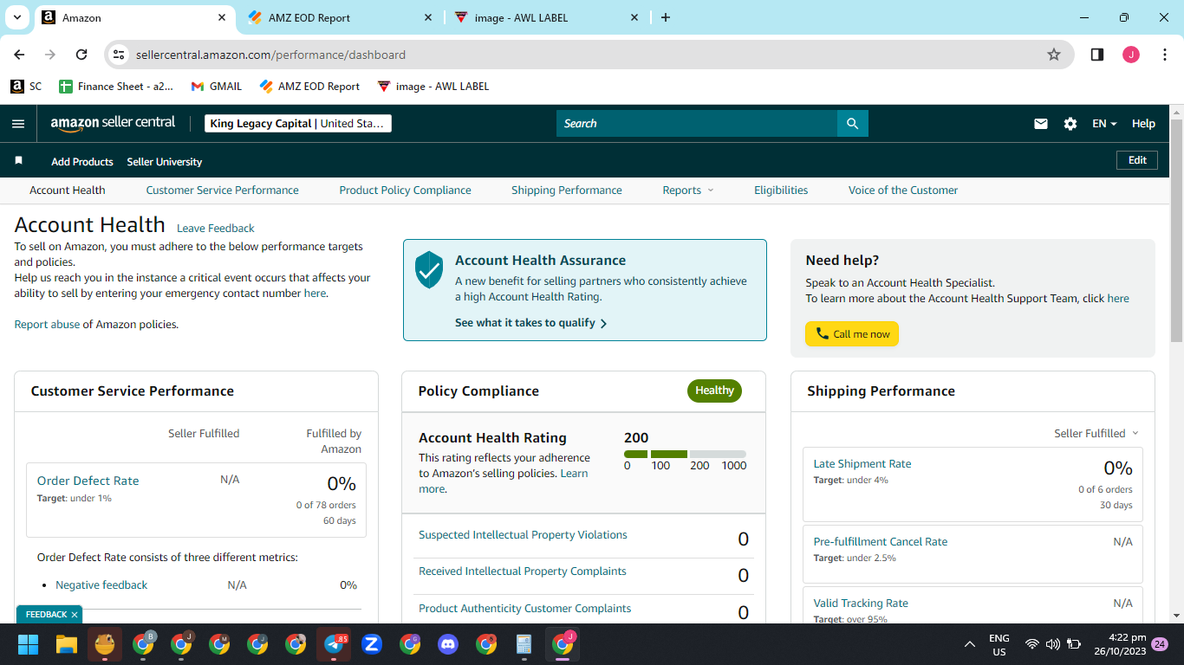The image size is (1184, 665).
Task: Close the FEEDBACK tab with its X
Action: tap(75, 615)
